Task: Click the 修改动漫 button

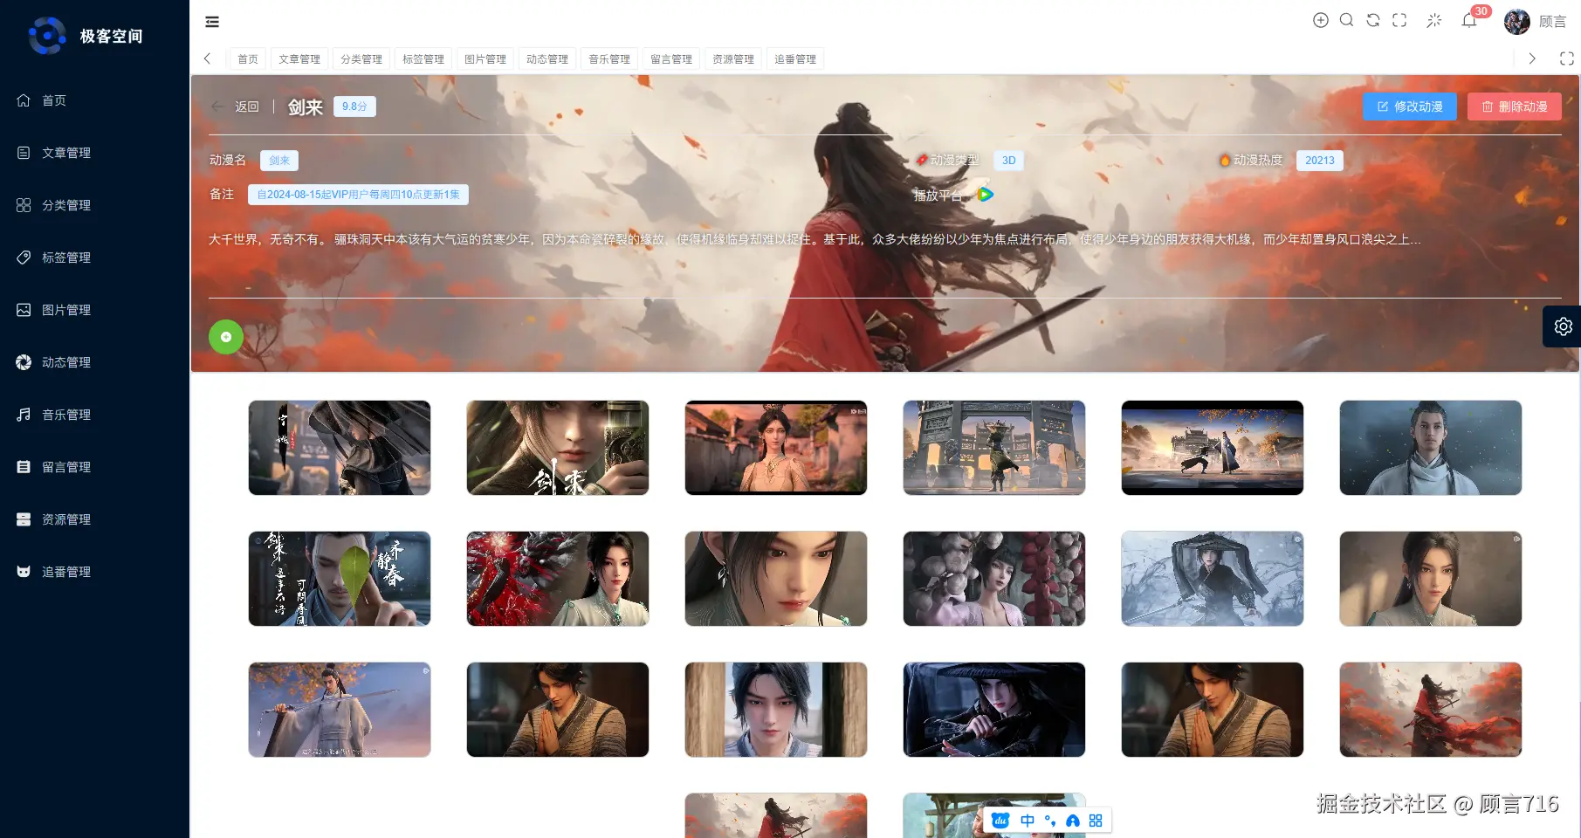Action: pos(1410,106)
